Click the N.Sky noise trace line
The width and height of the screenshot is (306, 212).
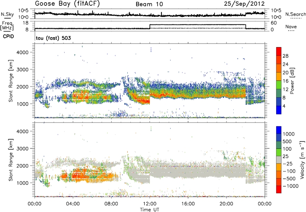pyautogui.click(x=150, y=15)
